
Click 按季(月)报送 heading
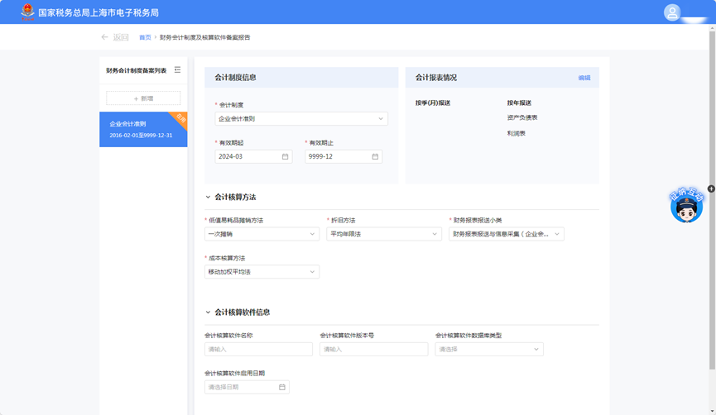433,103
